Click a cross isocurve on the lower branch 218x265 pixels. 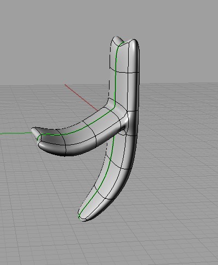tap(119, 167)
